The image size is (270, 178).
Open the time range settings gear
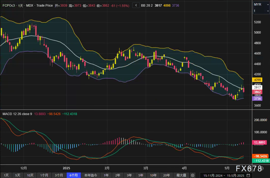193,175
